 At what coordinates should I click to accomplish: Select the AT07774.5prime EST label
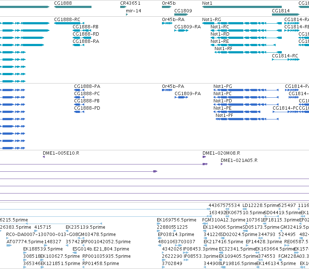pyautogui.click(x=25, y=242)
